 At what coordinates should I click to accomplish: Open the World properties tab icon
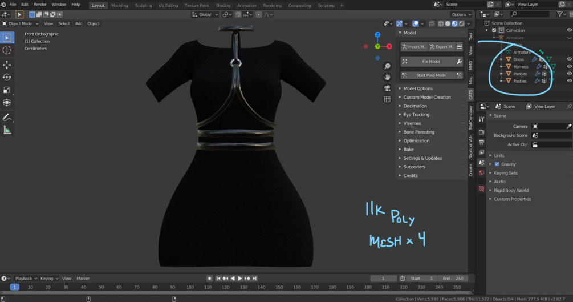(481, 173)
